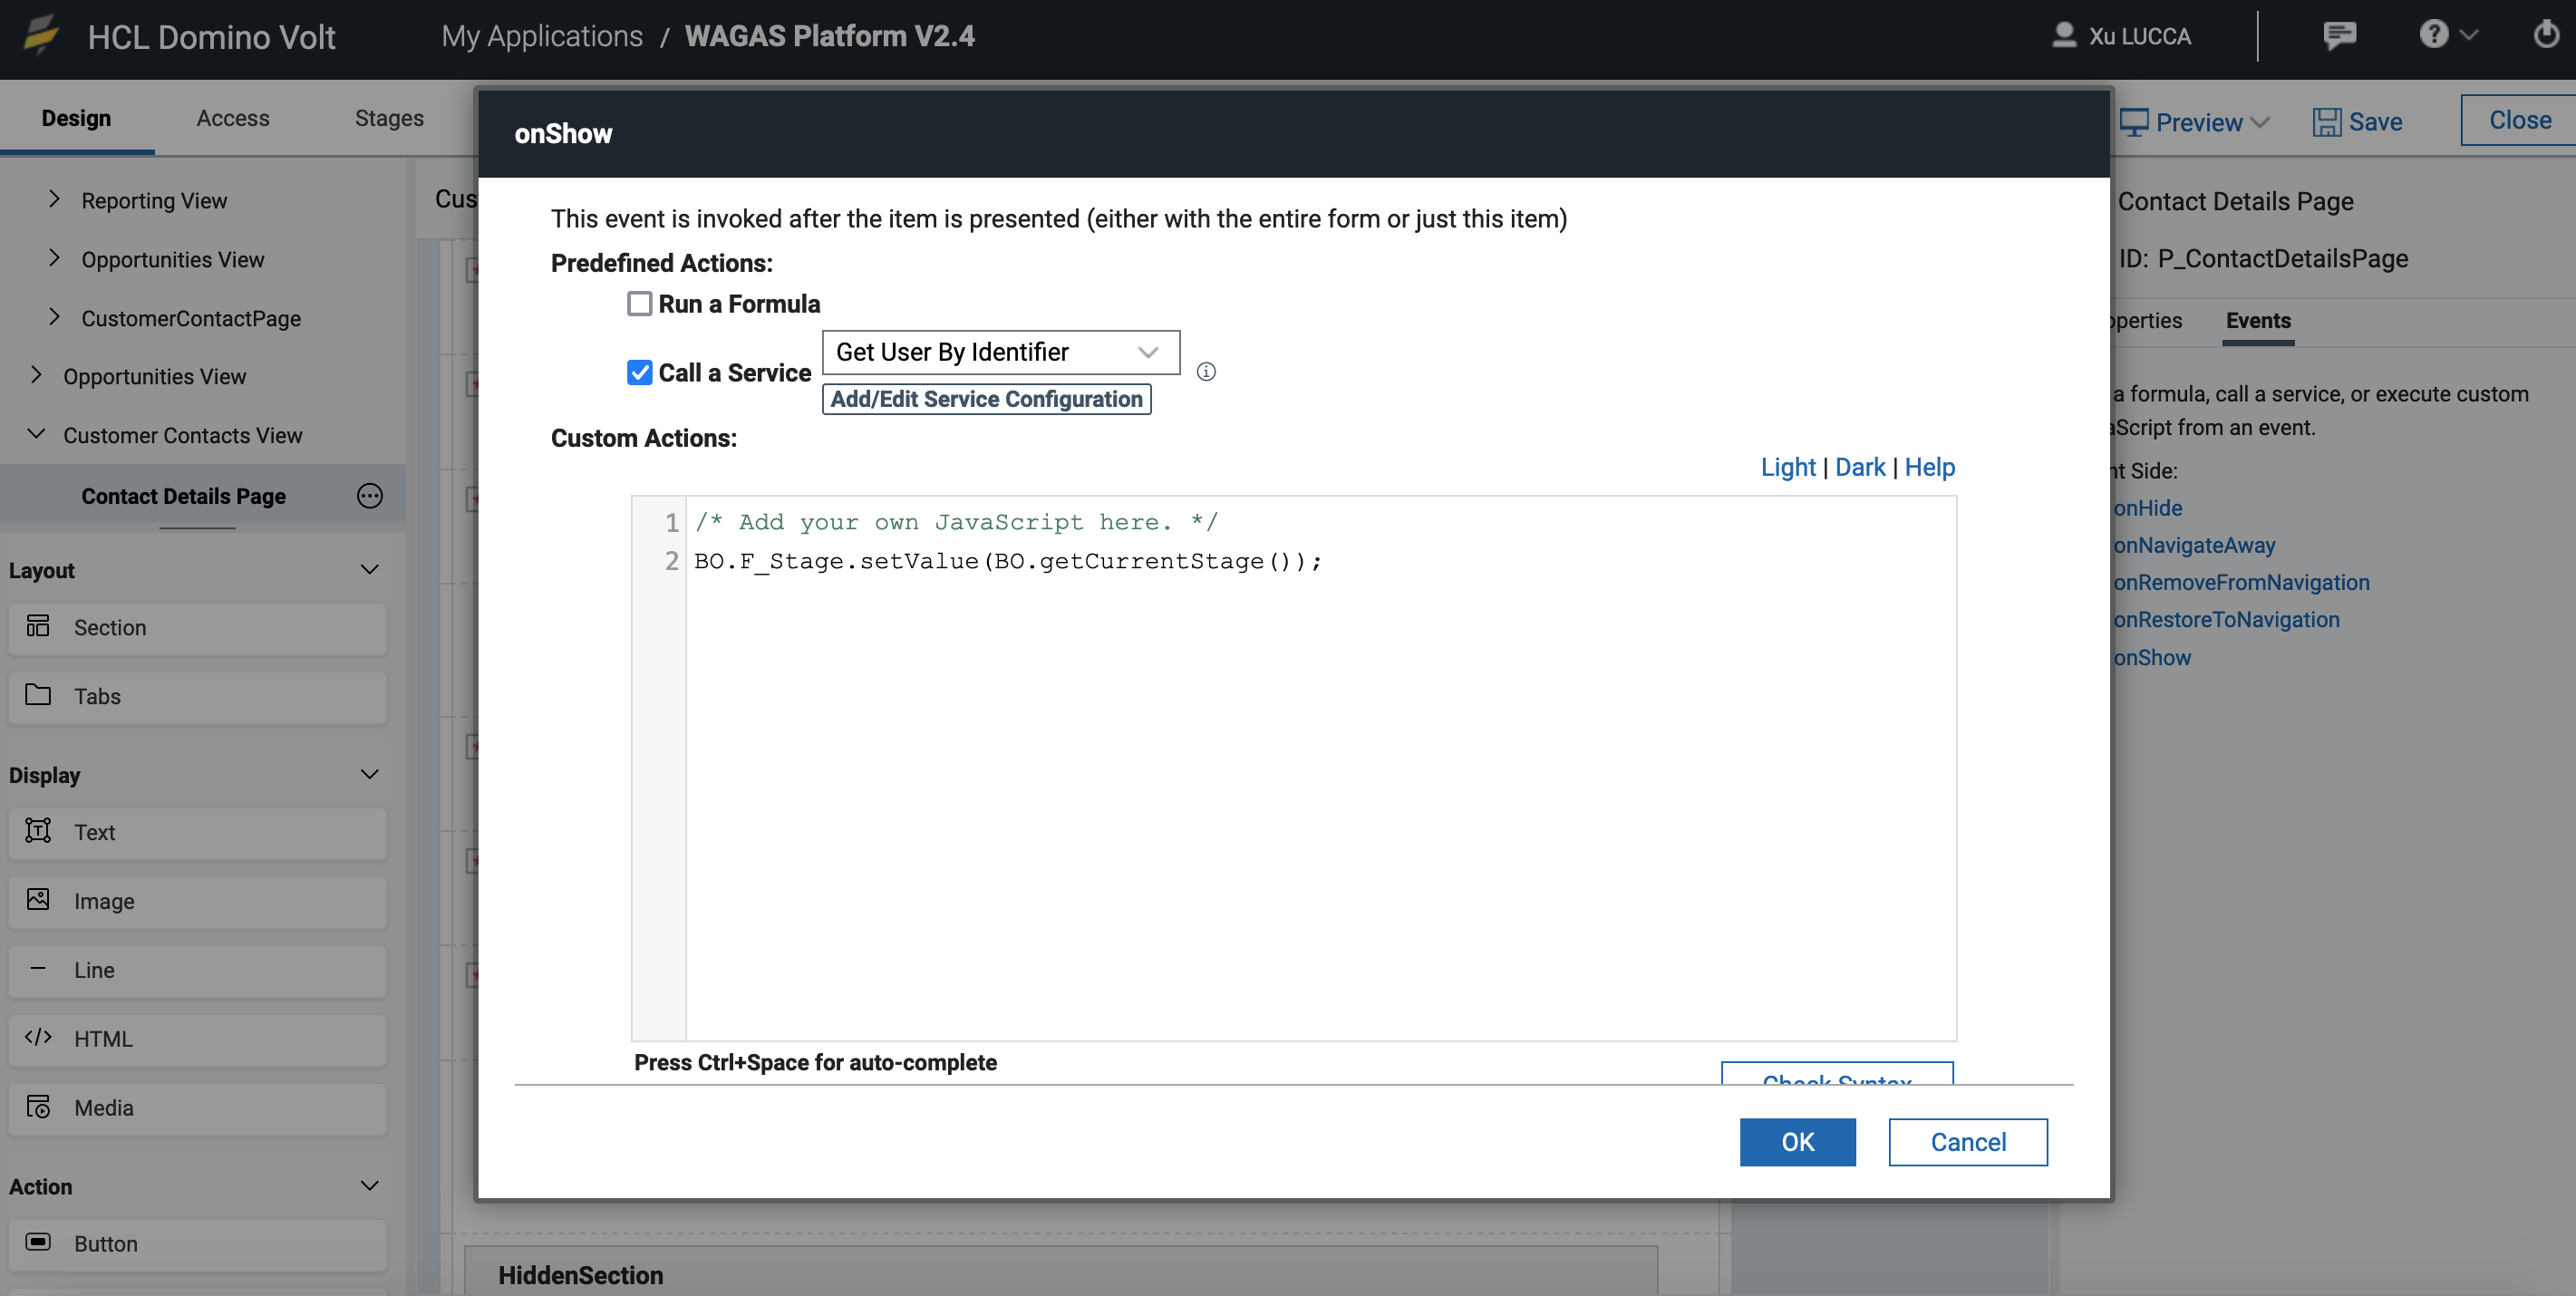Switch code editor to Dark theme
This screenshot has width=2576, height=1296.
point(1860,467)
